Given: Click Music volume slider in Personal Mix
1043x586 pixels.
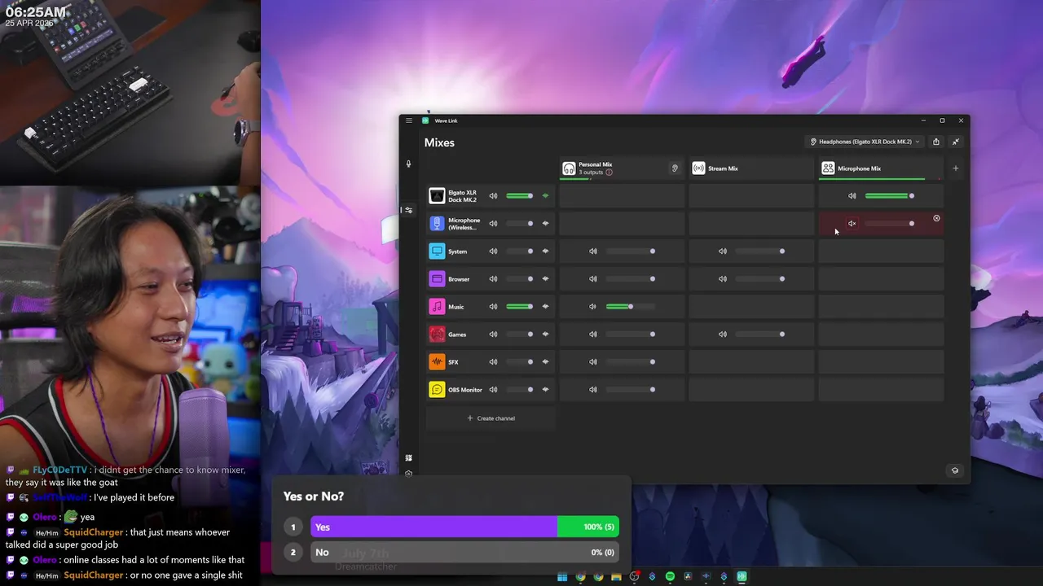Looking at the screenshot, I should (629, 307).
